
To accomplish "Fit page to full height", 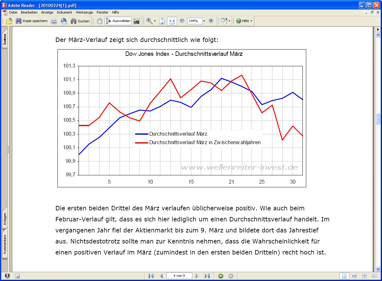I will (162, 21).
